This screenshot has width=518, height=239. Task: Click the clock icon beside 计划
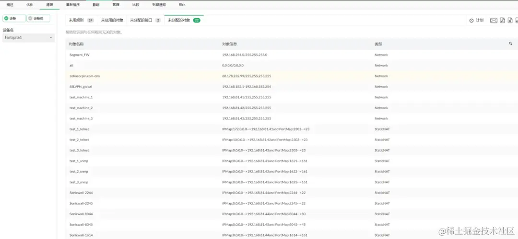471,21
